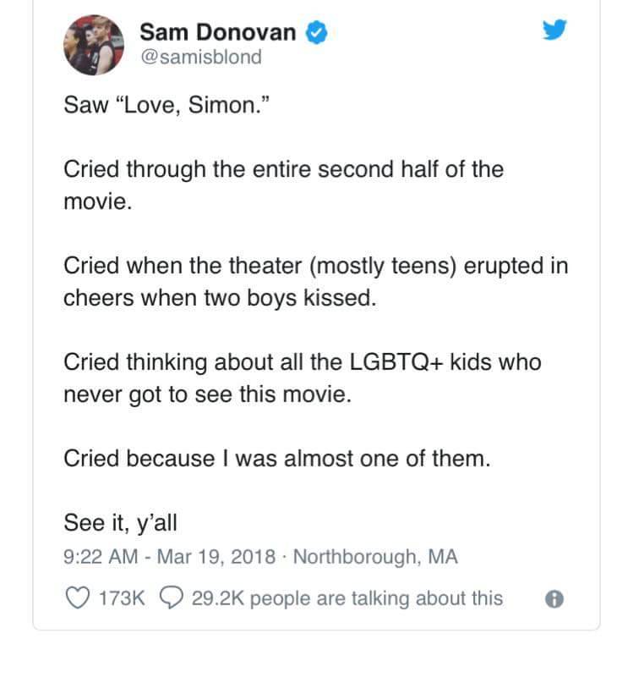Screen dimensions: 617x683
Task: Click the 173K likes count
Action: 120,598
